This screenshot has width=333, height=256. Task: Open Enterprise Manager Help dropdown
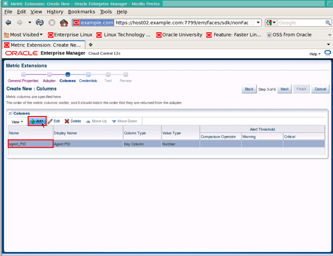pos(315,54)
